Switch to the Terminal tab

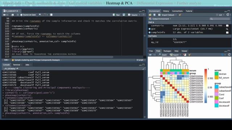pos(17,65)
